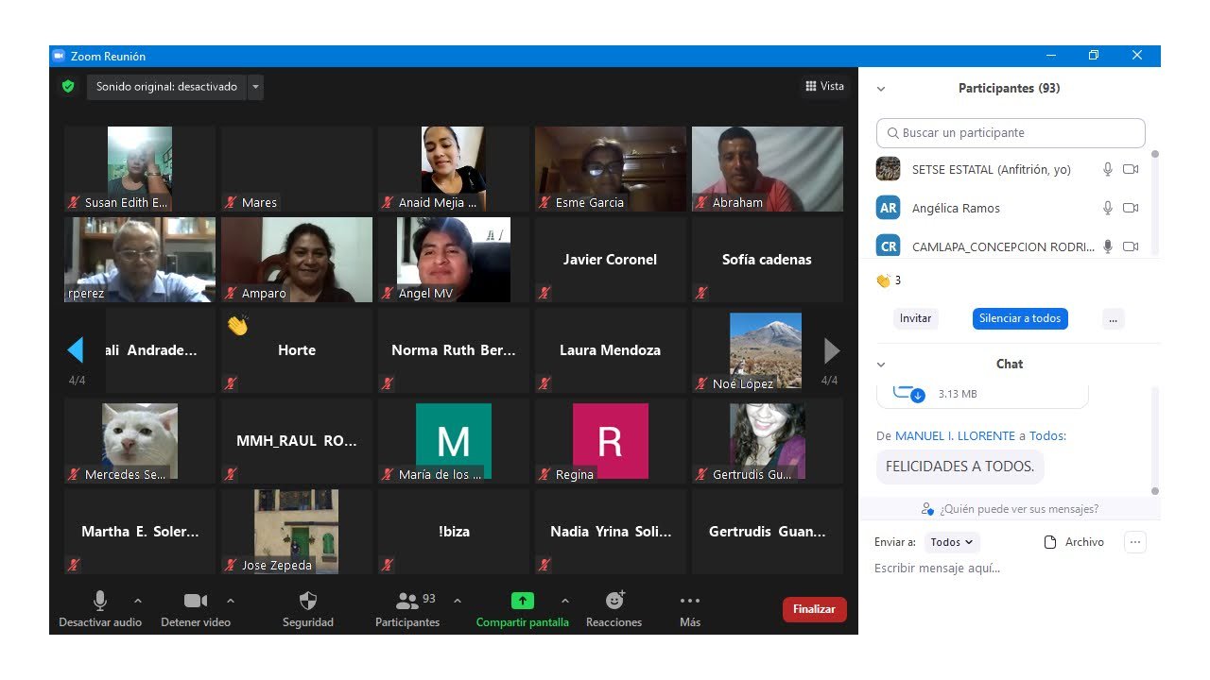
Task: Open the Seguridad shield icon
Action: pyautogui.click(x=308, y=601)
